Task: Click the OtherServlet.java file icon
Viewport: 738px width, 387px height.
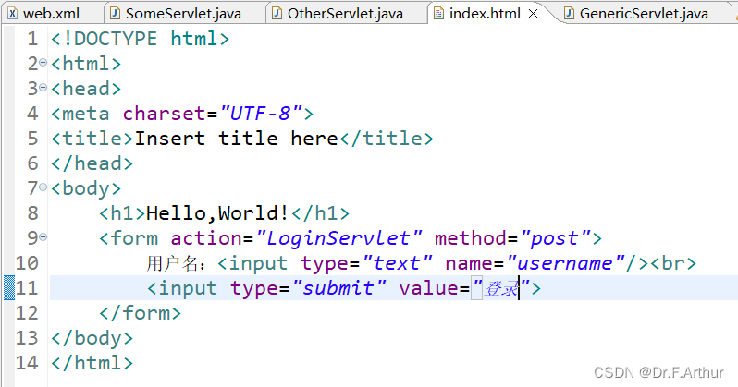Action: 277,14
